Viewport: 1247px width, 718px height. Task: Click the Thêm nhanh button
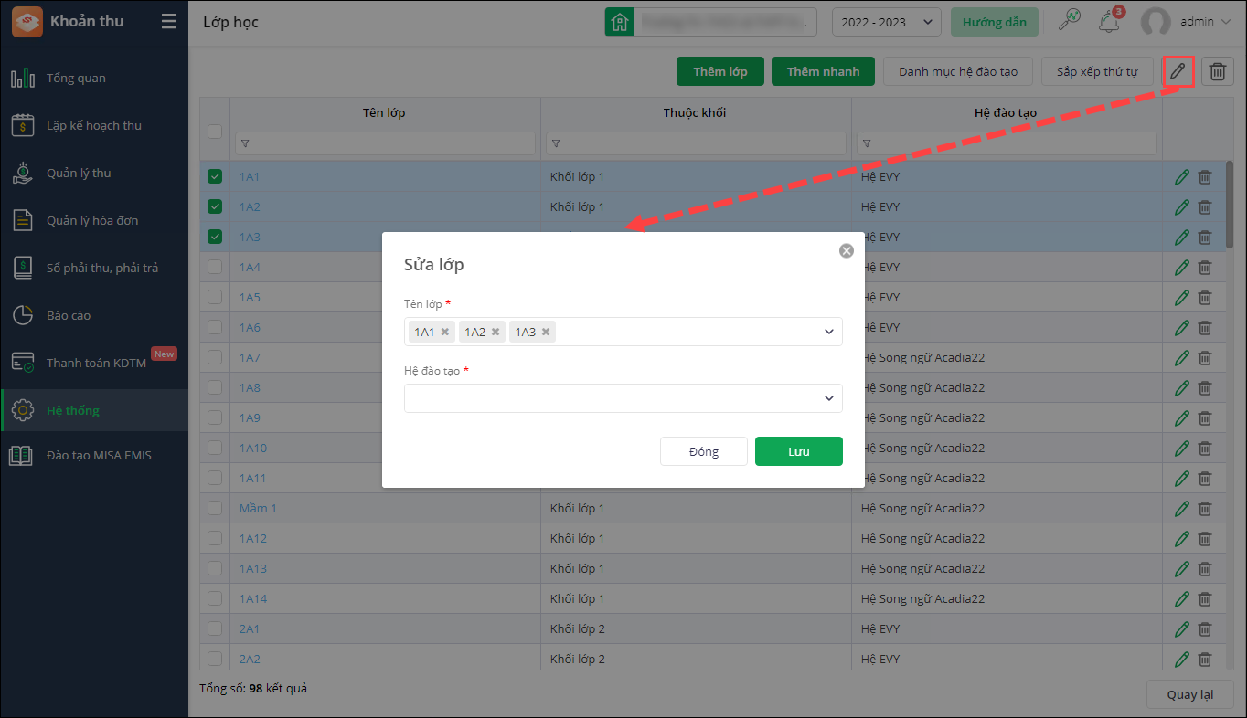point(823,71)
